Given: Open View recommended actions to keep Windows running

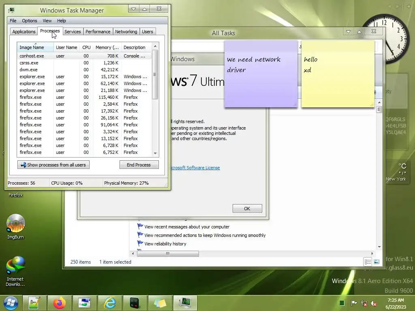Looking at the screenshot, I should tap(205, 235).
